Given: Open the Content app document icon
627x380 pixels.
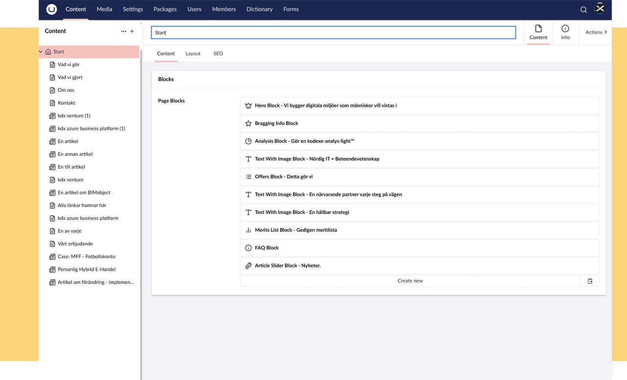Looking at the screenshot, I should 538,28.
